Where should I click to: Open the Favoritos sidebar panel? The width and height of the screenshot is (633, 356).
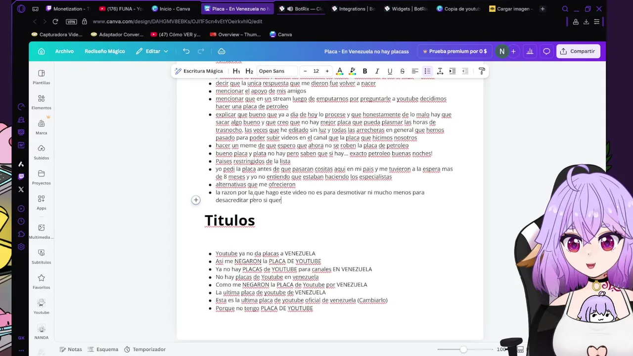pyautogui.click(x=41, y=282)
